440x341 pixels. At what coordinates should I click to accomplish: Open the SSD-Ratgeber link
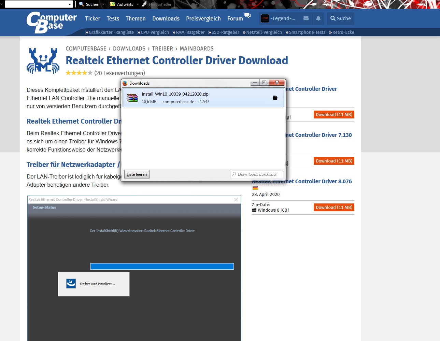coord(225,32)
